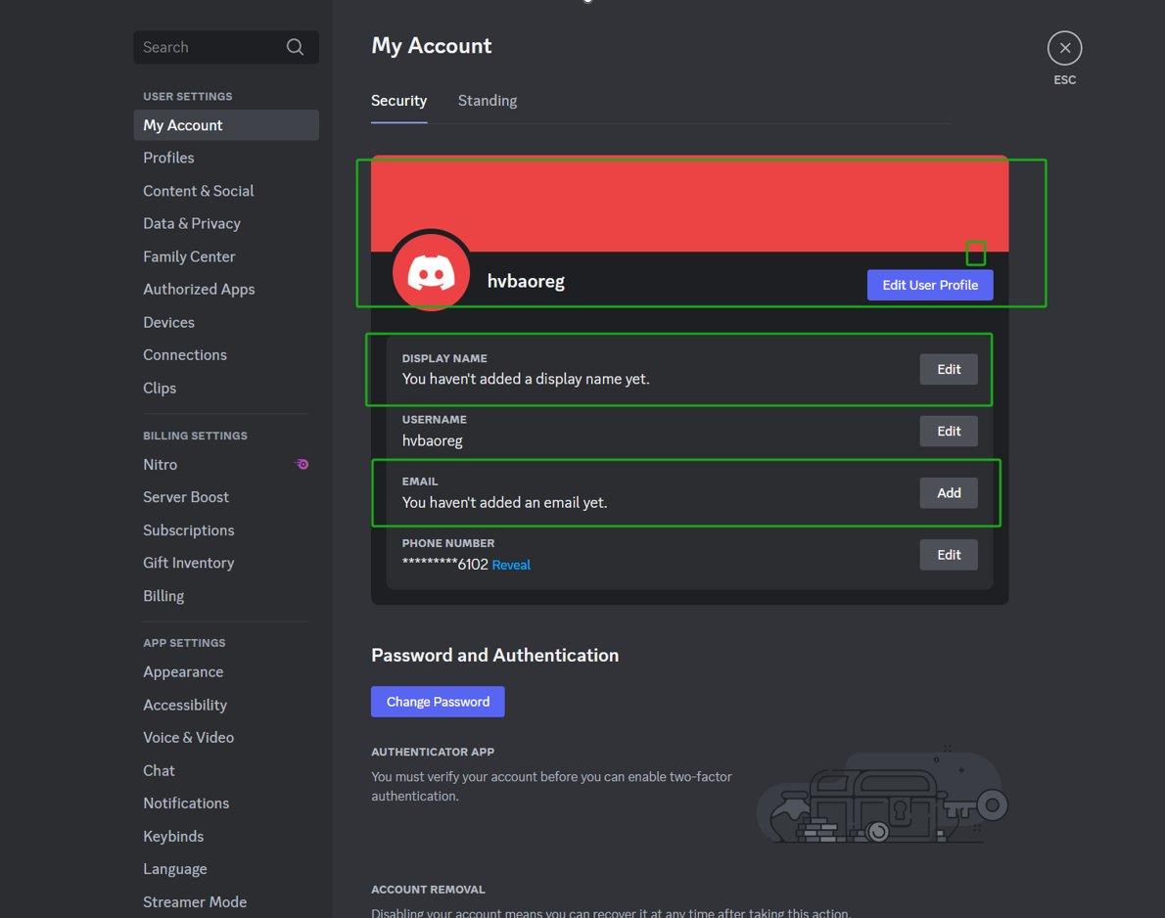Click the Change Password button
Image resolution: width=1165 pixels, height=918 pixels.
tap(438, 702)
